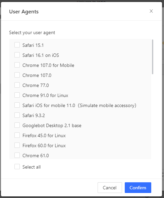The height and width of the screenshot is (198, 164).
Task: Tick the Select all checkbox
Action: click(17, 167)
